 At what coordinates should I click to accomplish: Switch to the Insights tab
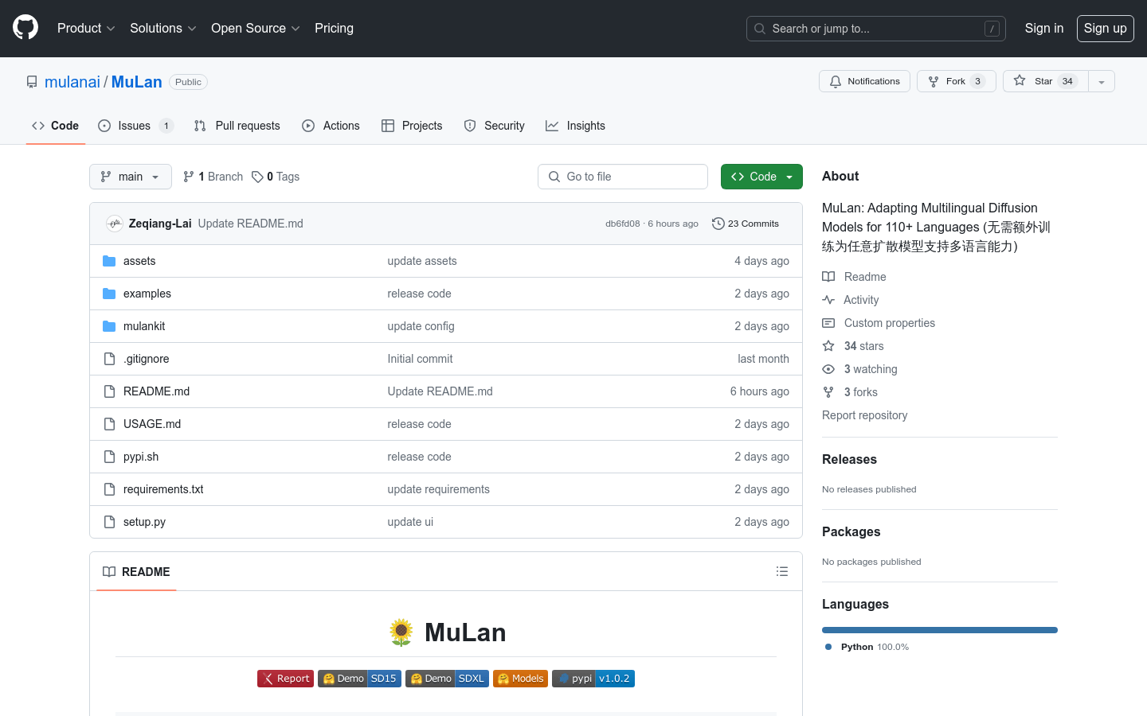click(575, 126)
